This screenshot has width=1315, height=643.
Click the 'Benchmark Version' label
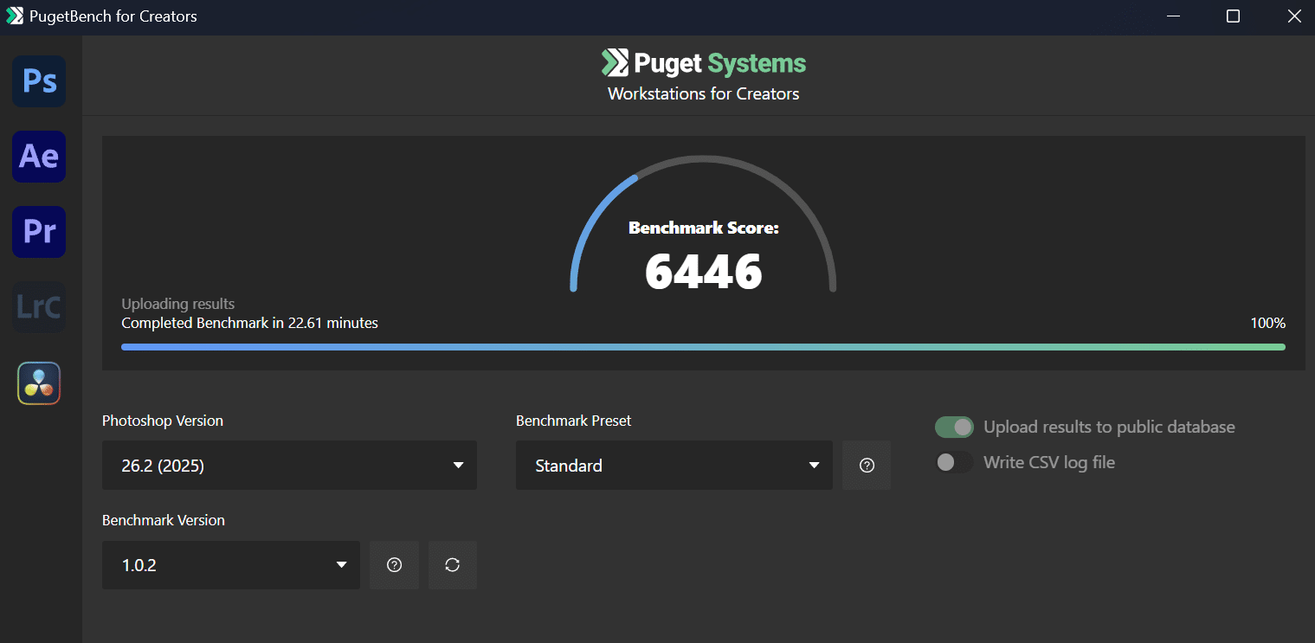[164, 520]
